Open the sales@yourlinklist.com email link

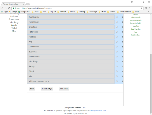(x=98, y=111)
